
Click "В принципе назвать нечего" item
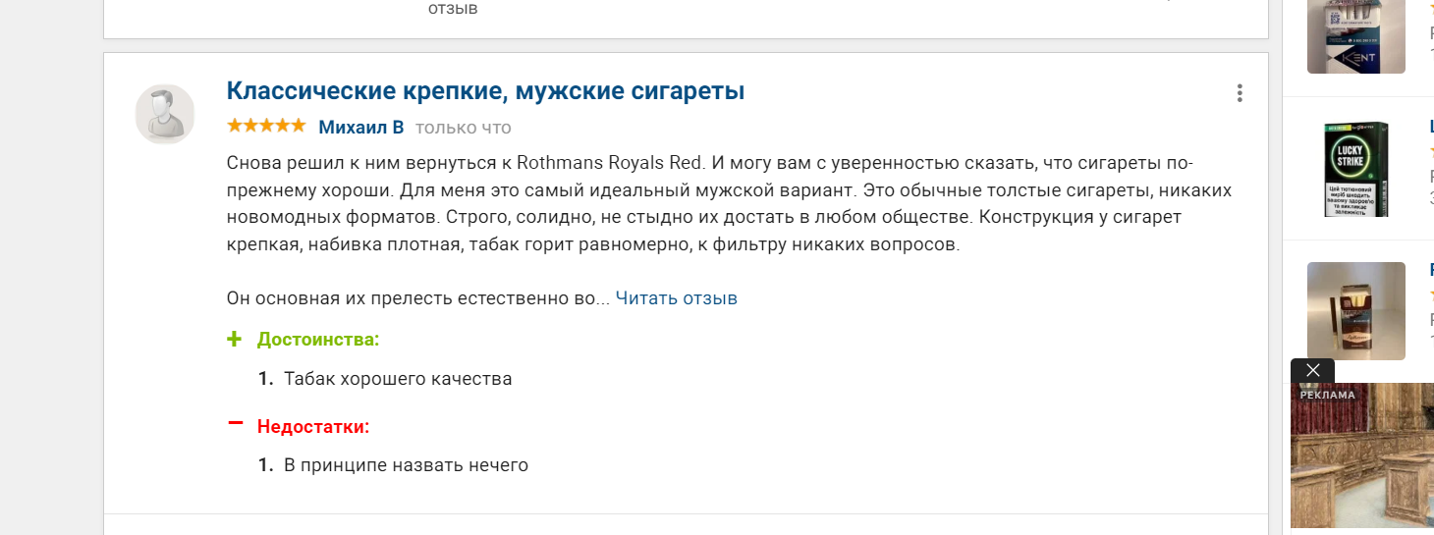coord(406,465)
